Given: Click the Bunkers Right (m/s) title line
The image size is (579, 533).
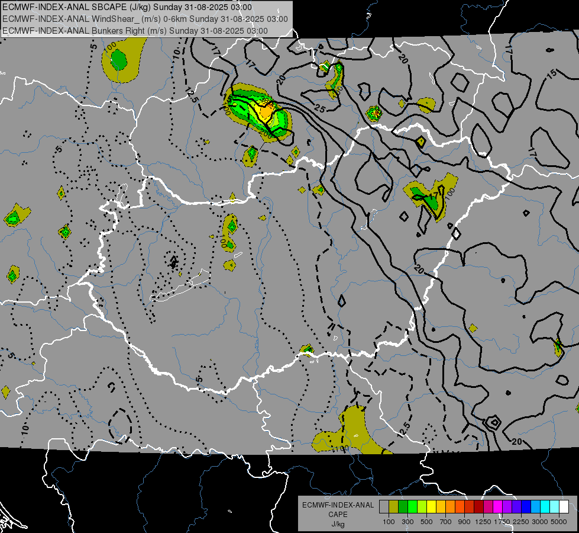Looking at the screenshot, I should pyautogui.click(x=135, y=31).
